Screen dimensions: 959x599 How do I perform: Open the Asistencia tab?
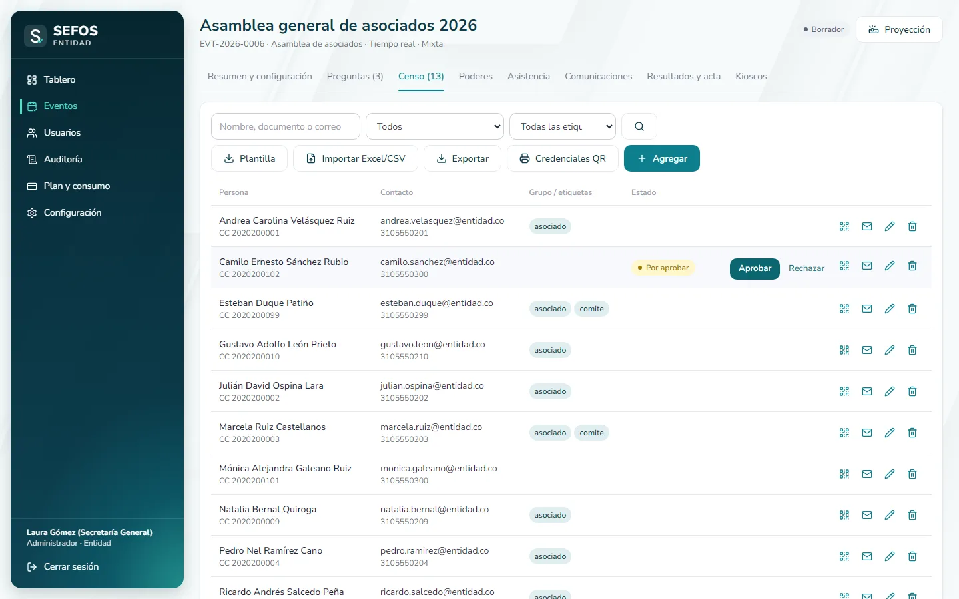tap(529, 77)
